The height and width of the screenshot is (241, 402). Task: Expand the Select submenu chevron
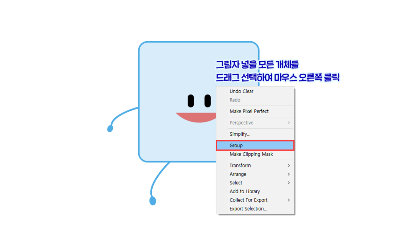point(289,183)
